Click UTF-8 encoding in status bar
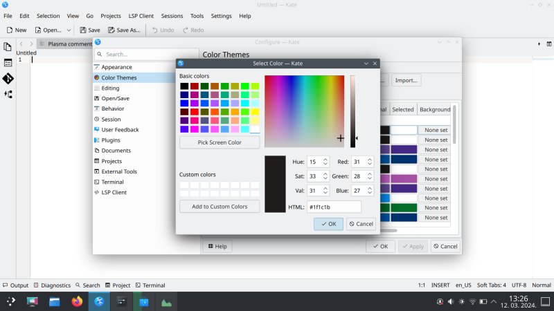 (x=519, y=285)
